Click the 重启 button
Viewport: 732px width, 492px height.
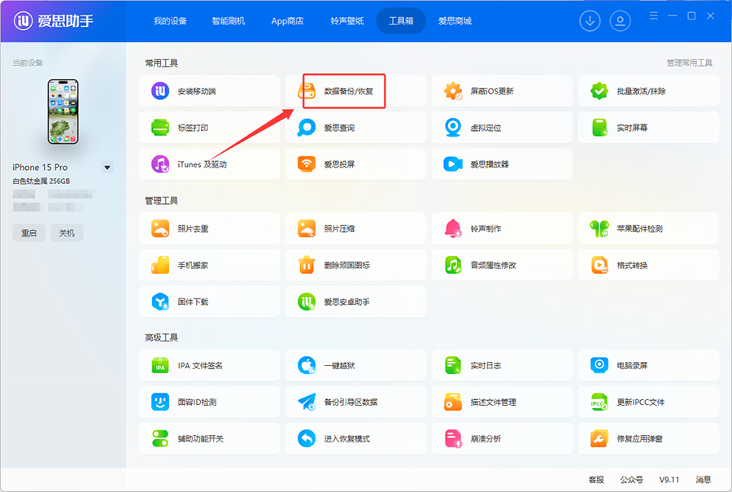(x=29, y=233)
